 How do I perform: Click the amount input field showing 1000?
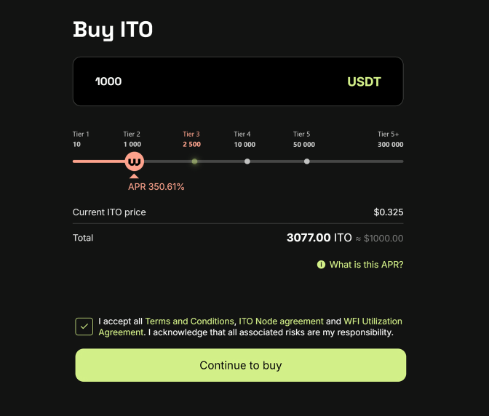pos(238,81)
